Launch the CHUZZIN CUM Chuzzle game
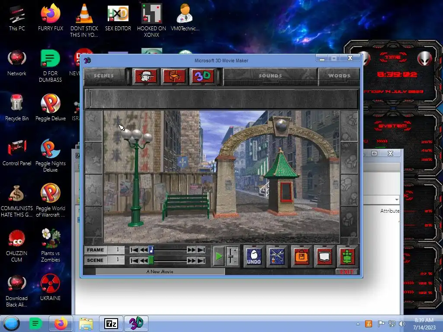Viewport: 443px width, 332px height. point(17,246)
